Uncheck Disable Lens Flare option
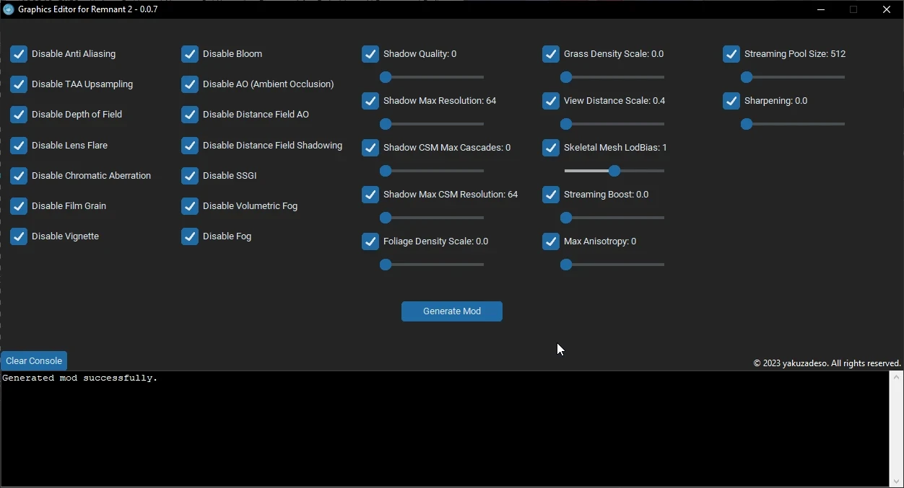 coord(19,146)
